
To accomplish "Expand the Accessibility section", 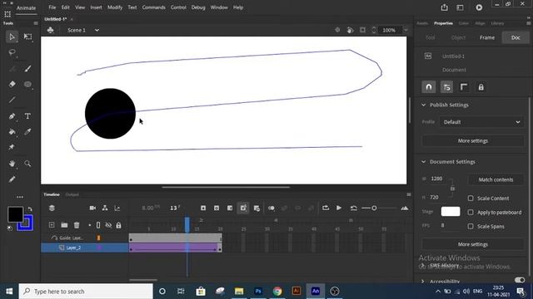I will (x=423, y=282).
